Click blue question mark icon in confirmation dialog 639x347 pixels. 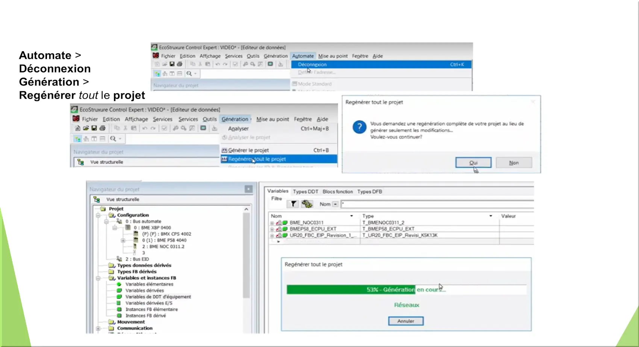point(359,127)
